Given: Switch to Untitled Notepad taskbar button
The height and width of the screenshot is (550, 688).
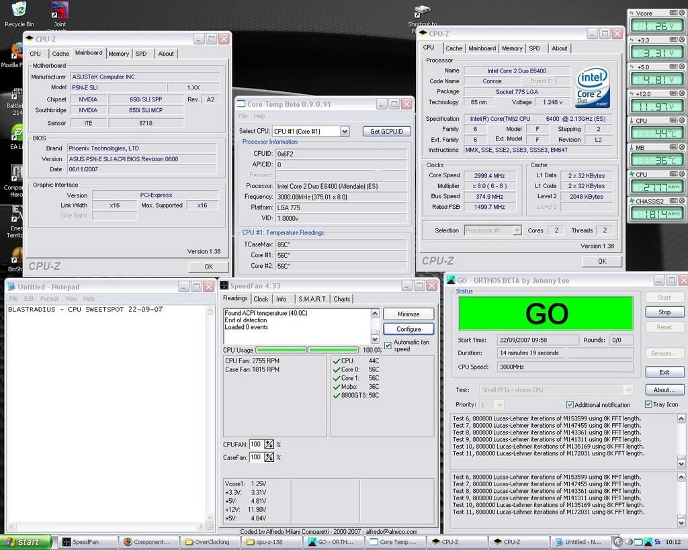Looking at the screenshot, I should [x=580, y=542].
